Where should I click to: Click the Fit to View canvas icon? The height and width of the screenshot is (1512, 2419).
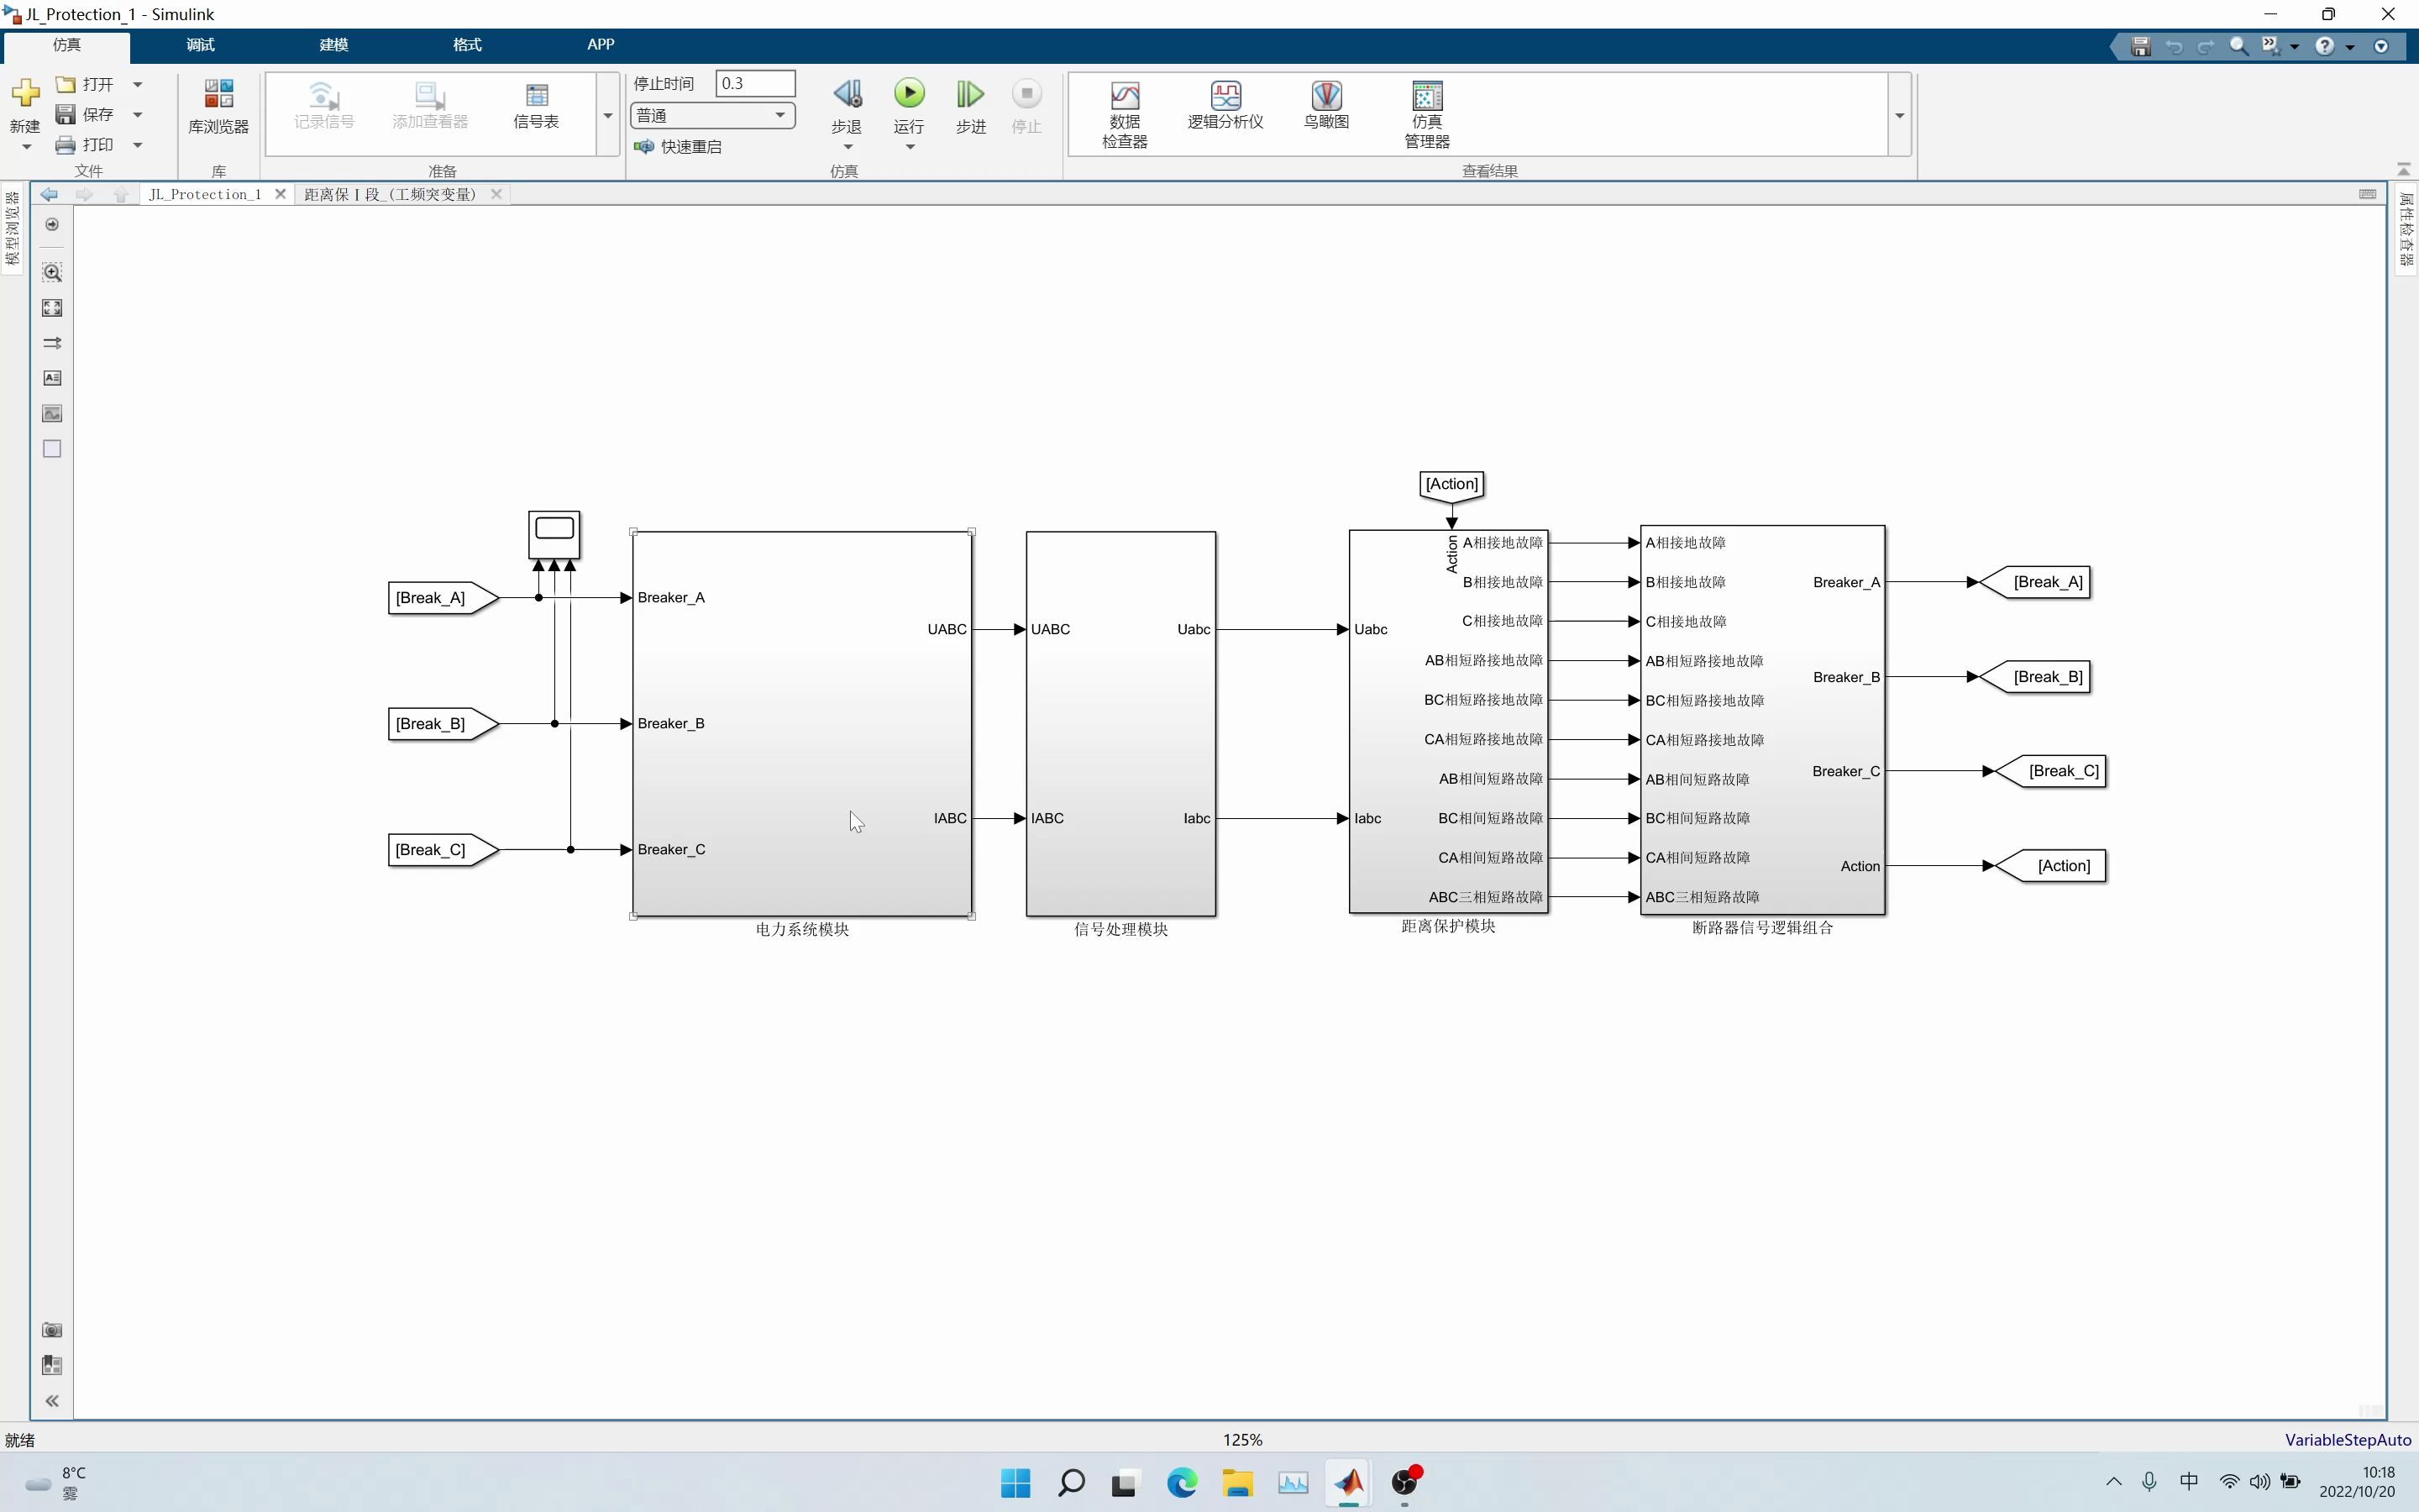[x=52, y=308]
